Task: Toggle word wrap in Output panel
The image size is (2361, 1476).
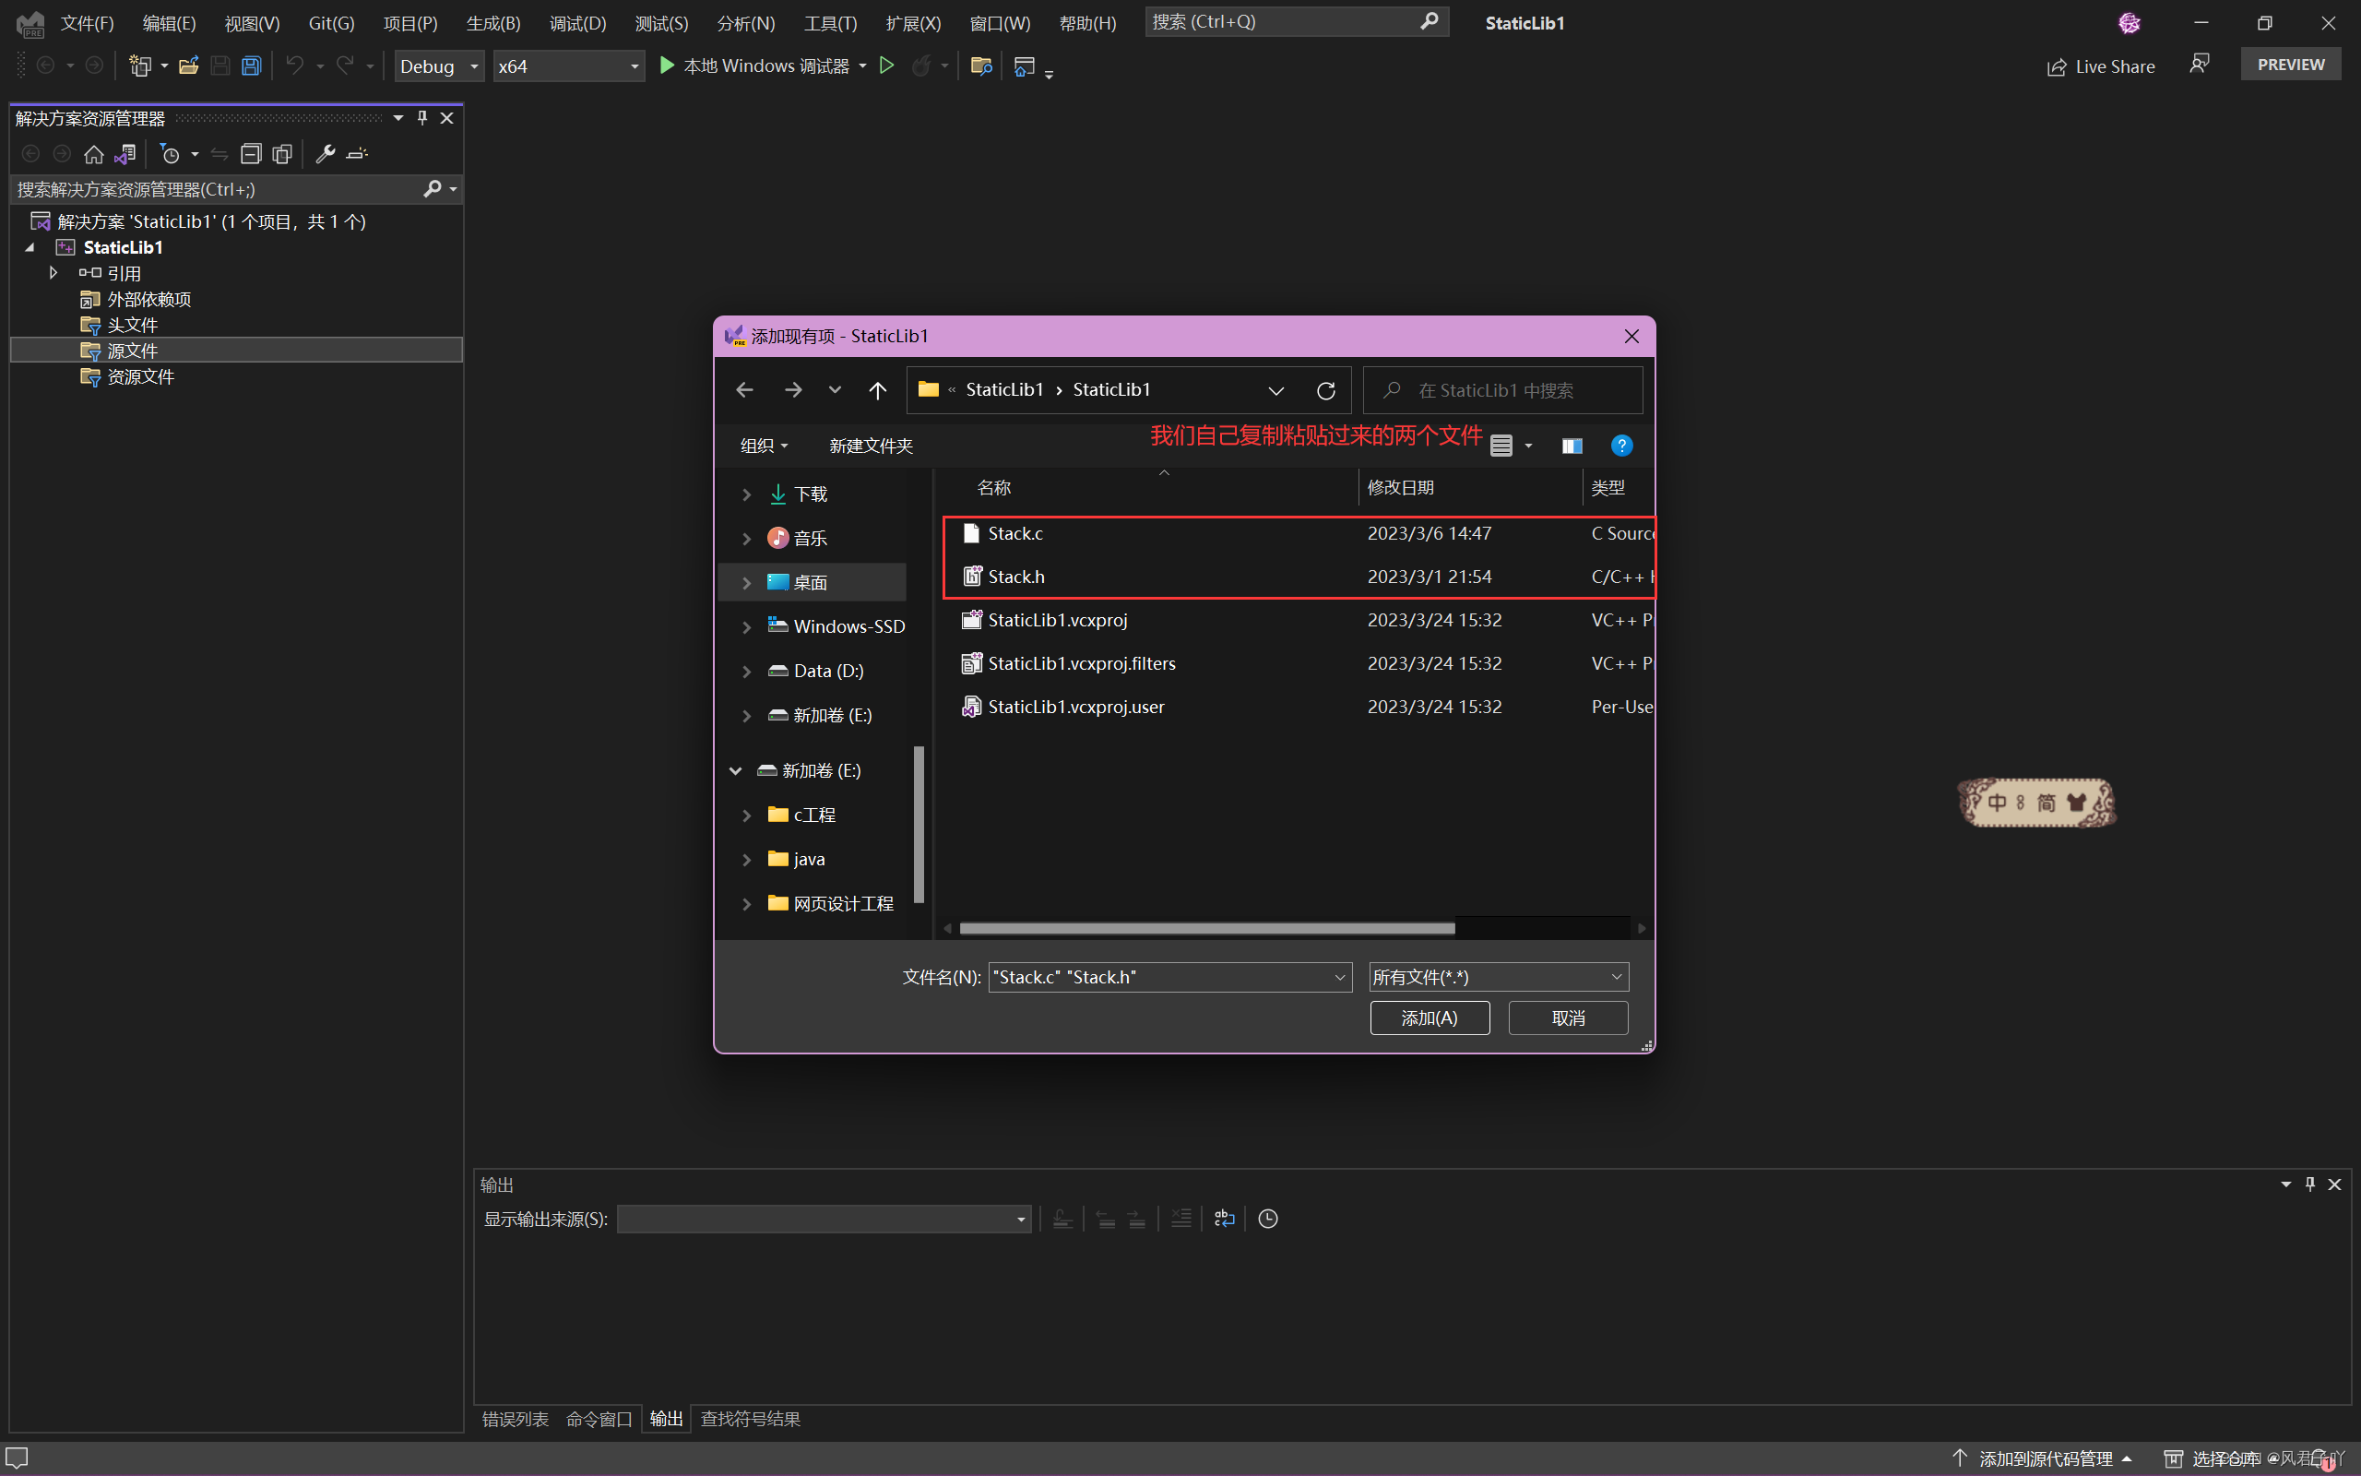Action: tap(1224, 1219)
